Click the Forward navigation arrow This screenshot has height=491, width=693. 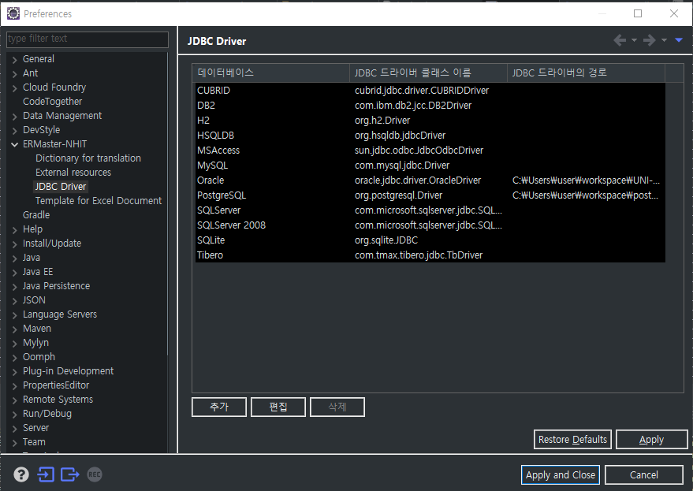[x=650, y=40]
